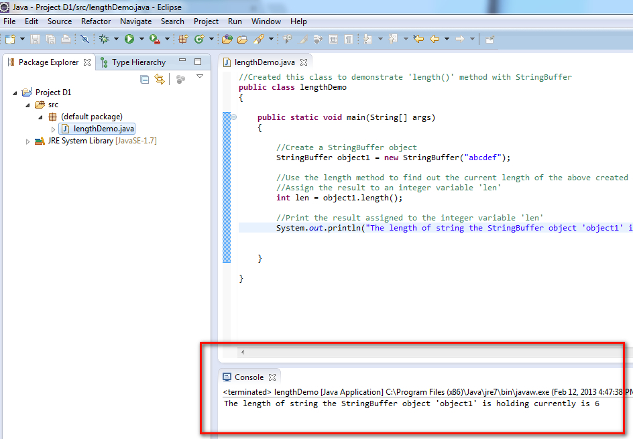
Task: Expand the JRE System Library node
Action: point(28,141)
